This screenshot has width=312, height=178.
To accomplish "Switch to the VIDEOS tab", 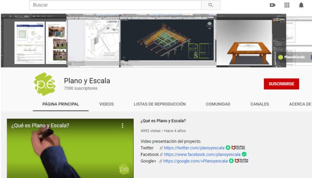I will (106, 104).
